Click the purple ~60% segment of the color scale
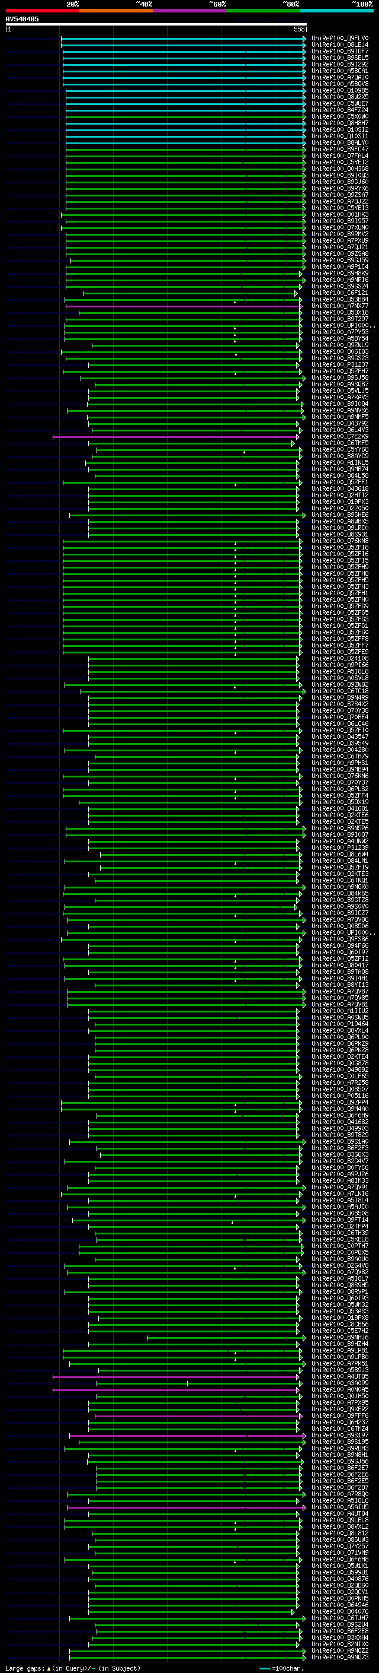Screen dimensions: 379x1673 [189, 11]
